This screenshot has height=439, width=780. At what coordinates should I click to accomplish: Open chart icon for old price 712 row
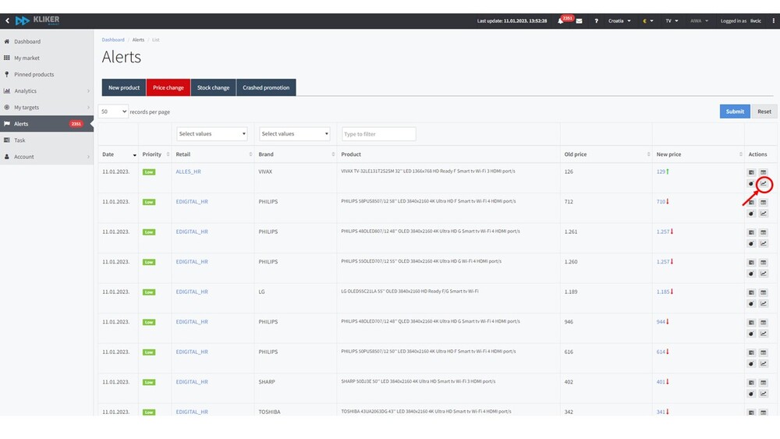click(764, 214)
